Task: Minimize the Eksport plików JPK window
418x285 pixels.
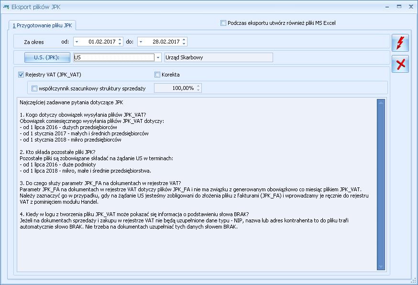Action: [387, 7]
